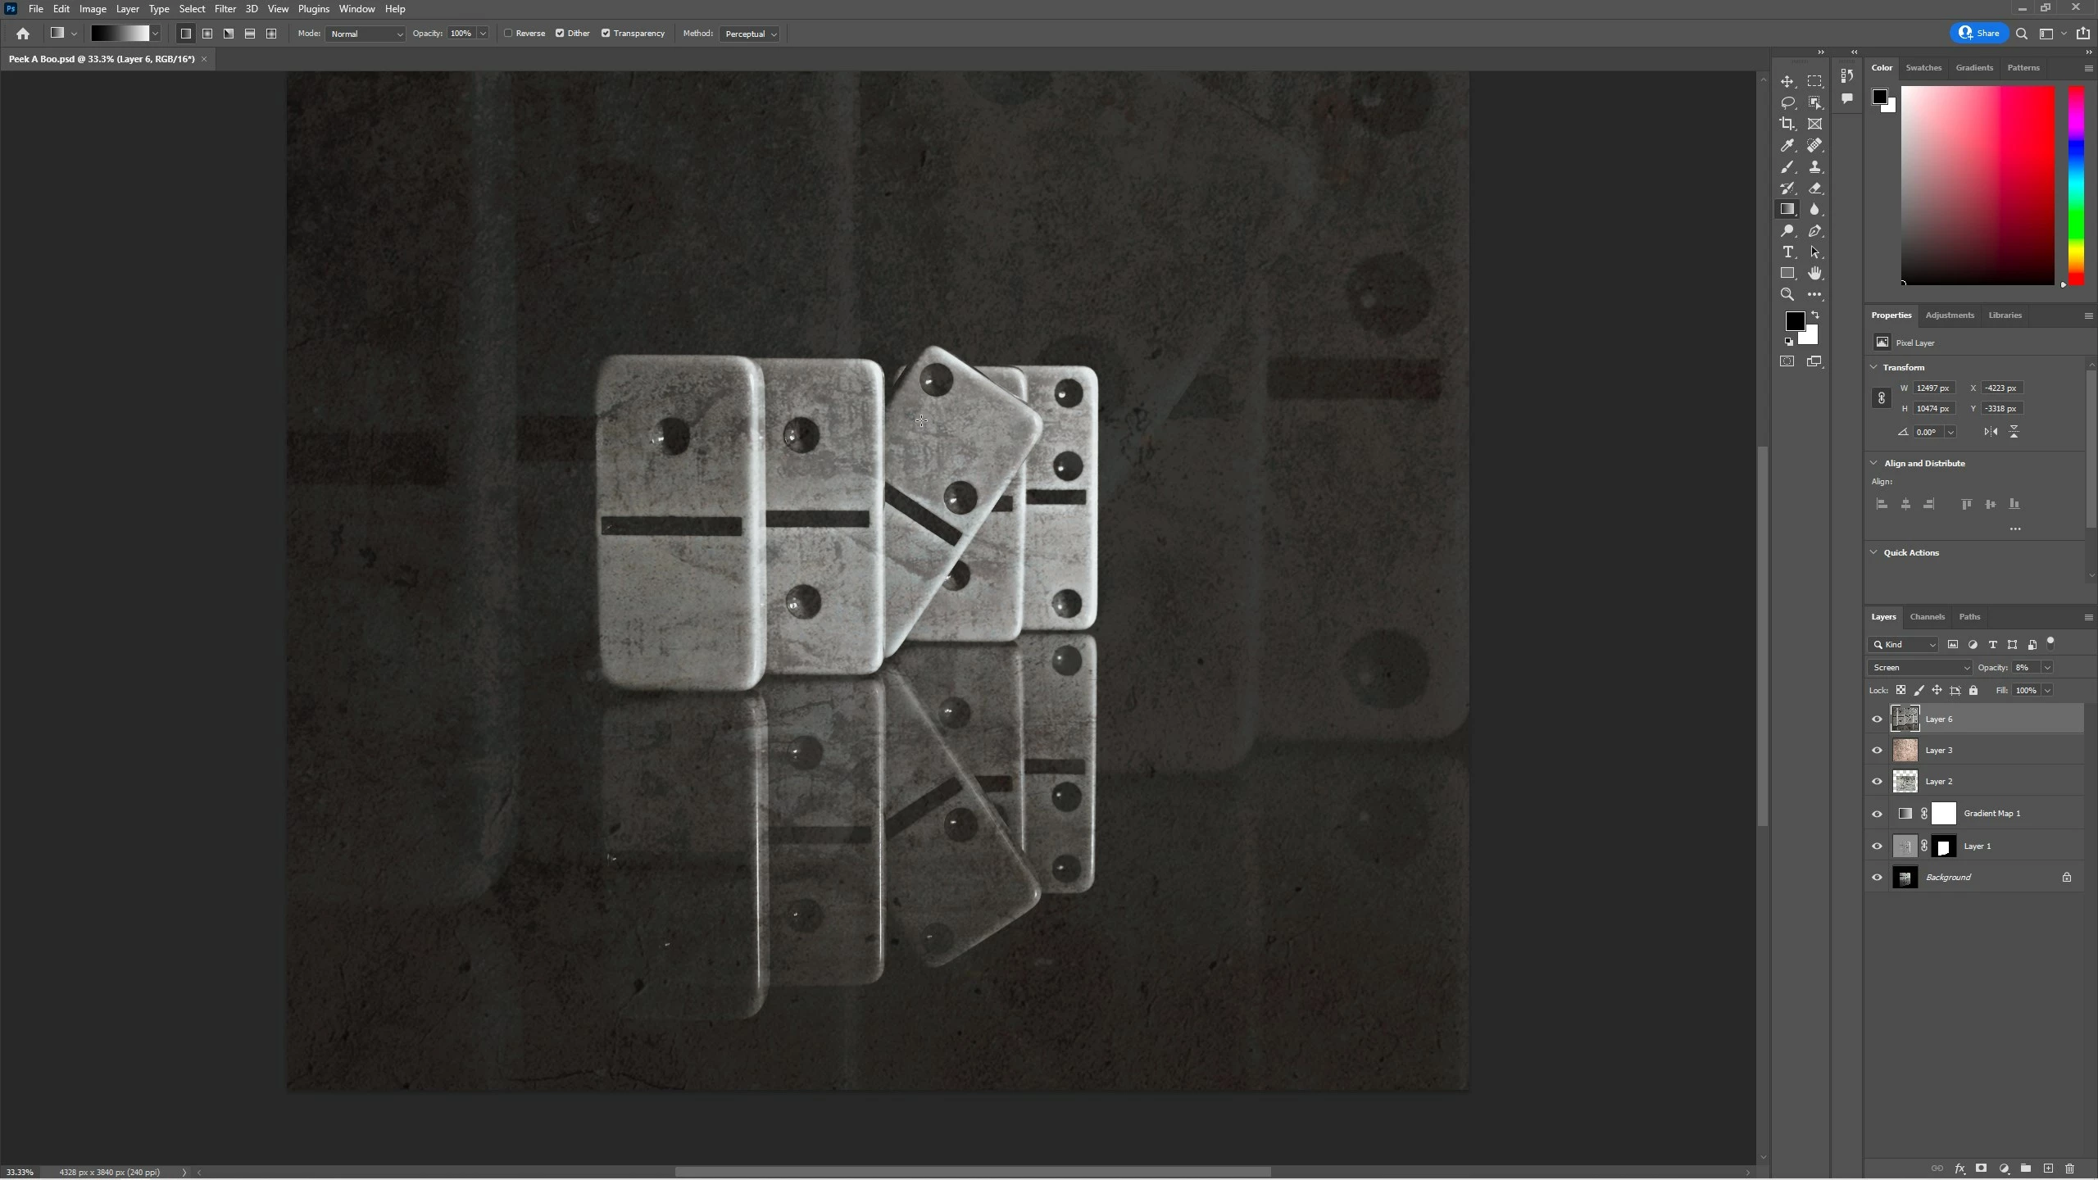Click the foreground color swatch in toolbar
The width and height of the screenshot is (2098, 1180).
coord(1794,320)
